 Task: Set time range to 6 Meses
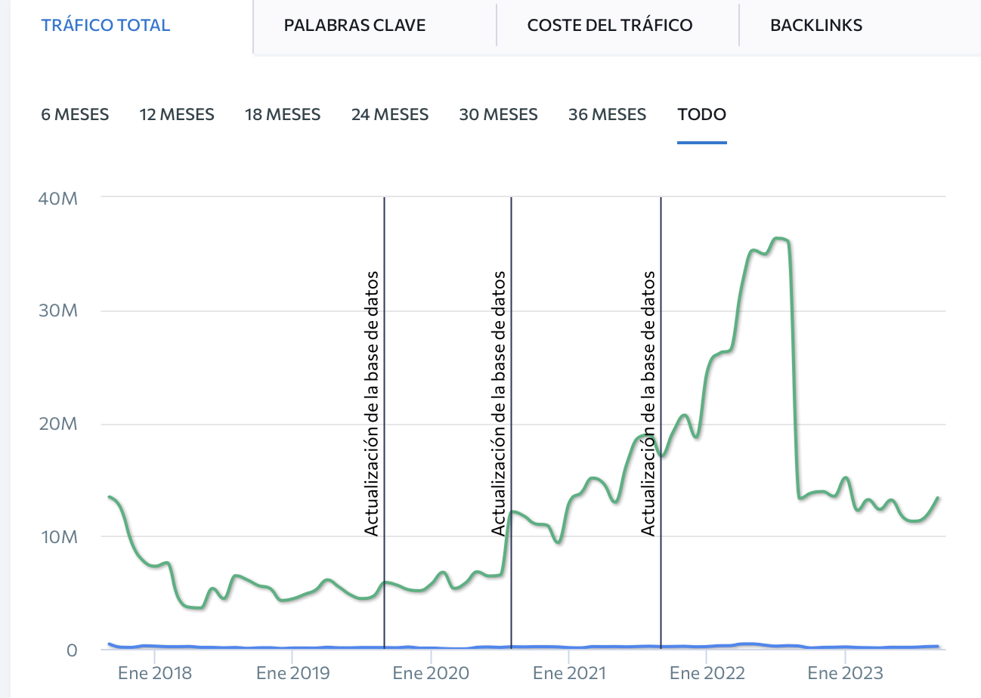[x=75, y=115]
